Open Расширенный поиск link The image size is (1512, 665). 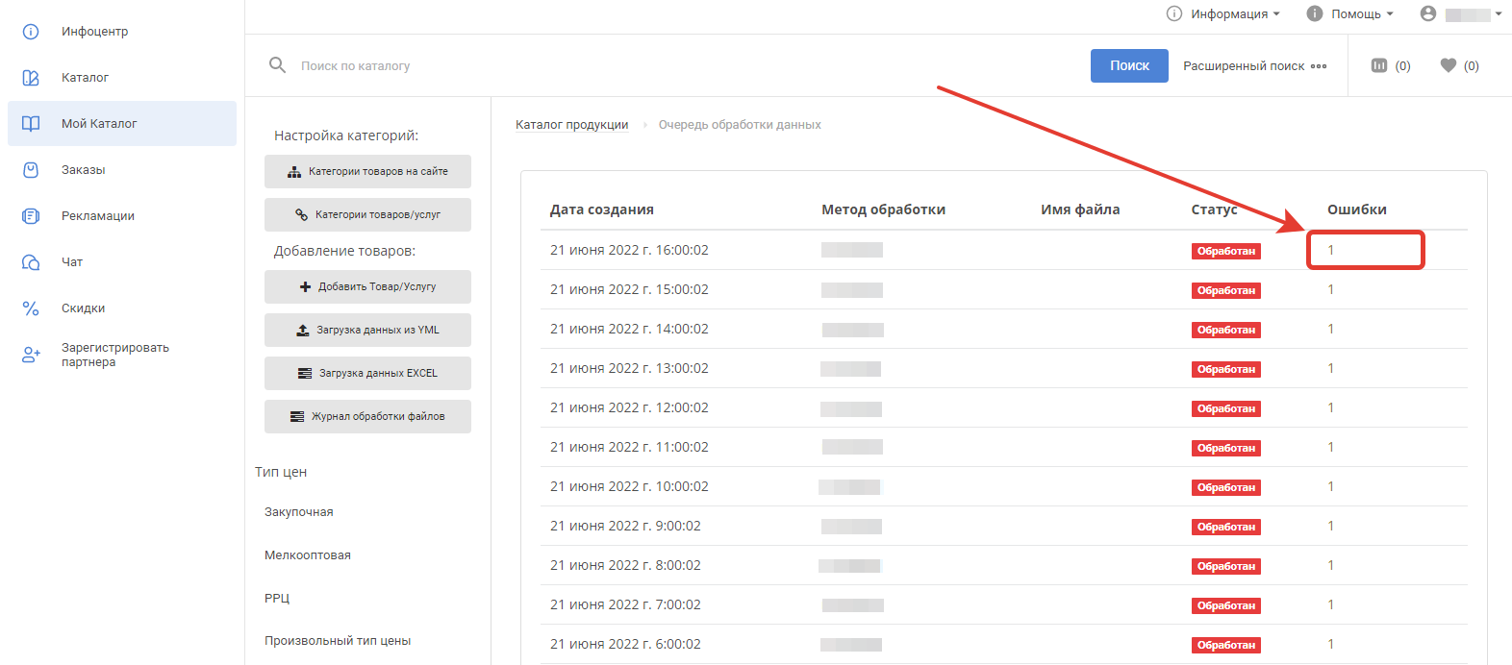click(x=1254, y=66)
